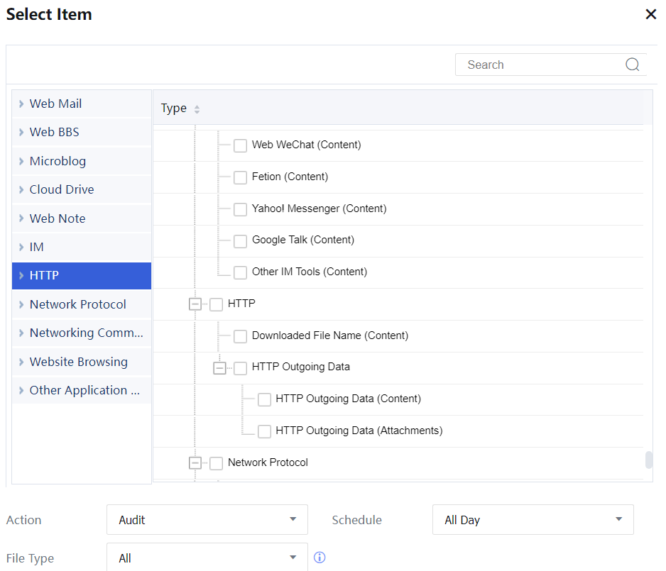Enable HTTP Outgoing Data (Attachments) checkbox
The image size is (666, 571).
[x=264, y=431]
